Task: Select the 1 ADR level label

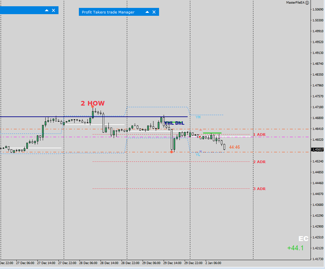Action: [x=259, y=134]
